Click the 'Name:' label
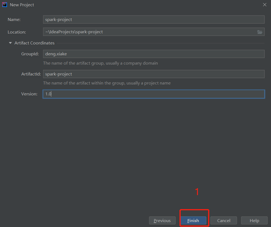 point(14,20)
